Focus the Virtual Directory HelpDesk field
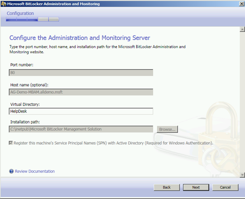 coord(81,111)
